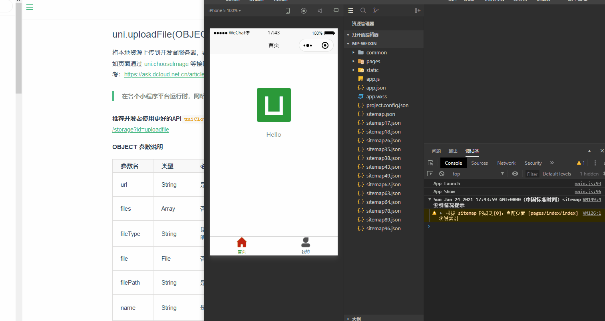Show more devtools tabs chevron
The width and height of the screenshot is (605, 321).
tap(552, 163)
